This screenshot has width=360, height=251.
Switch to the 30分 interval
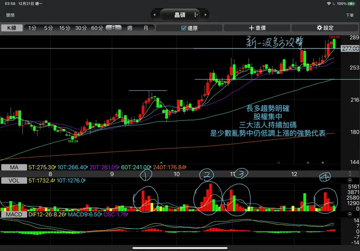tap(81, 28)
